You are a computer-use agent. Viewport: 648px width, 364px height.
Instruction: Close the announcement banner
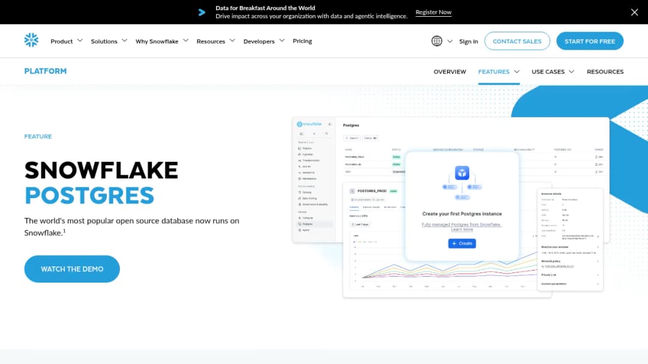click(634, 12)
